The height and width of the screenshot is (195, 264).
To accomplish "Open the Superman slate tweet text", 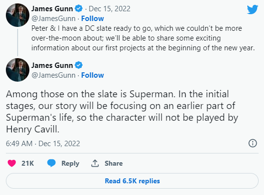I will point(122,111).
